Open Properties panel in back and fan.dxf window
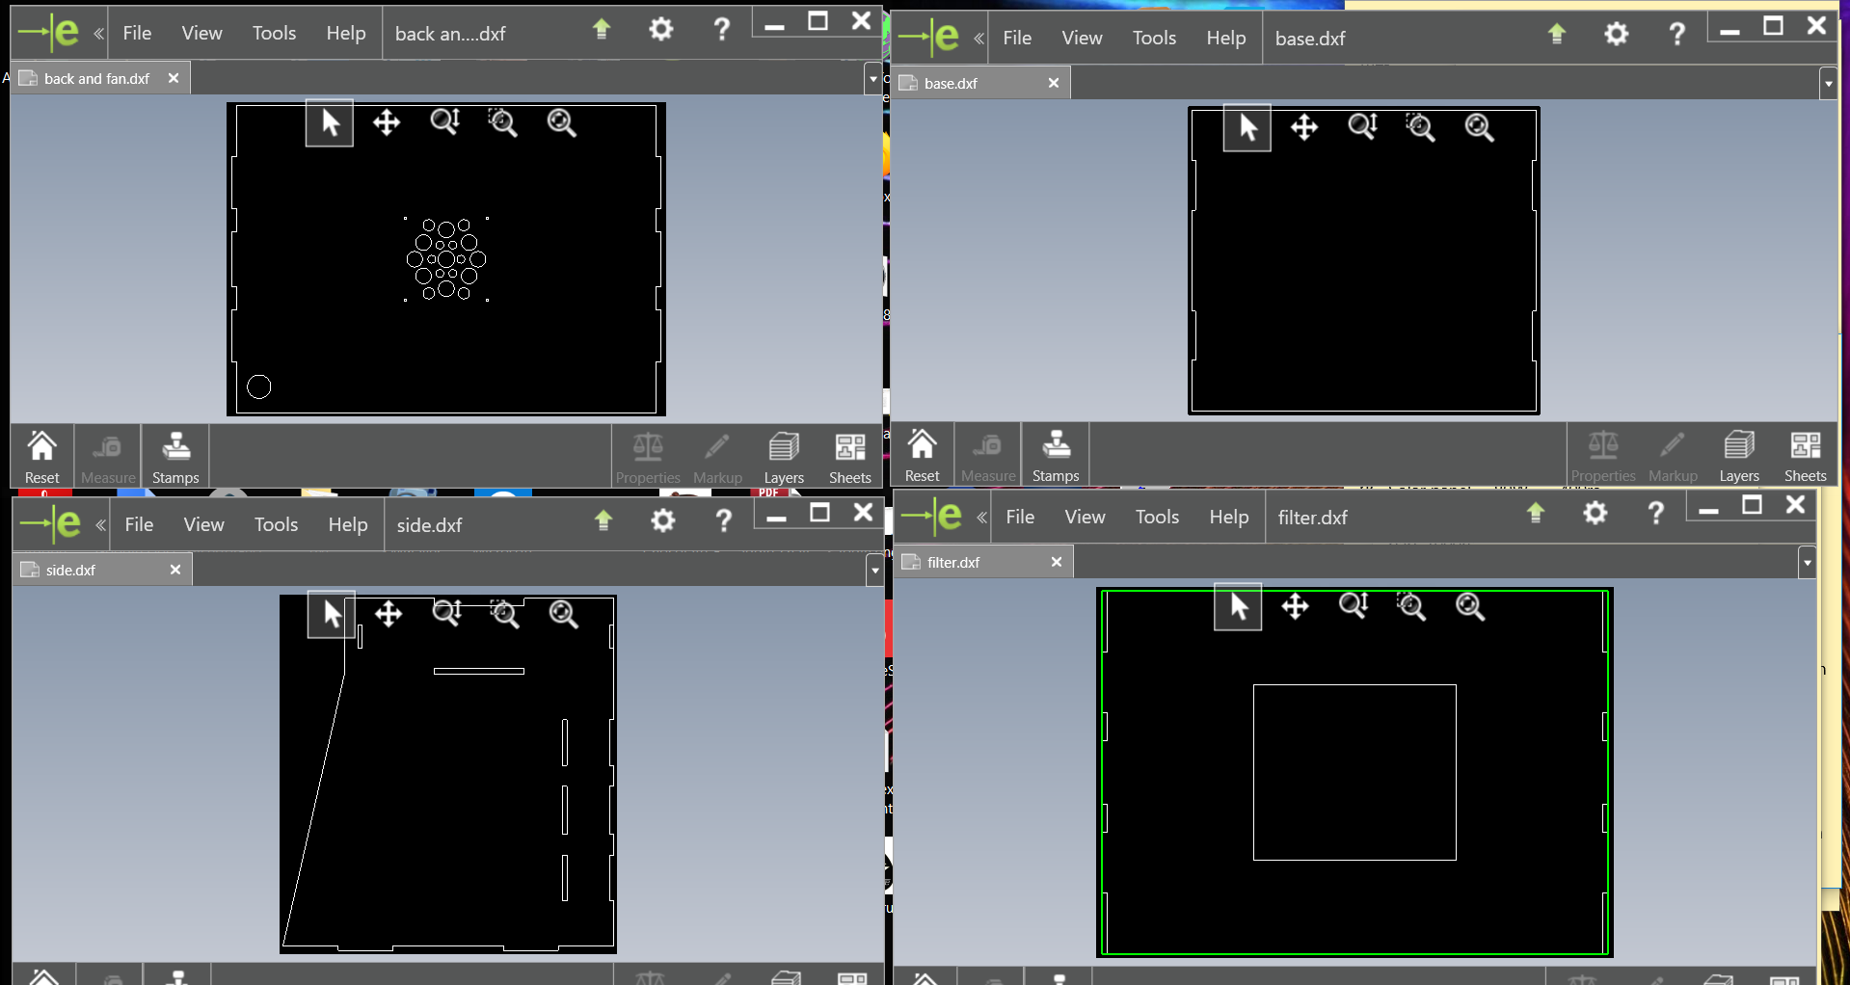The height and width of the screenshot is (985, 1850). (648, 457)
